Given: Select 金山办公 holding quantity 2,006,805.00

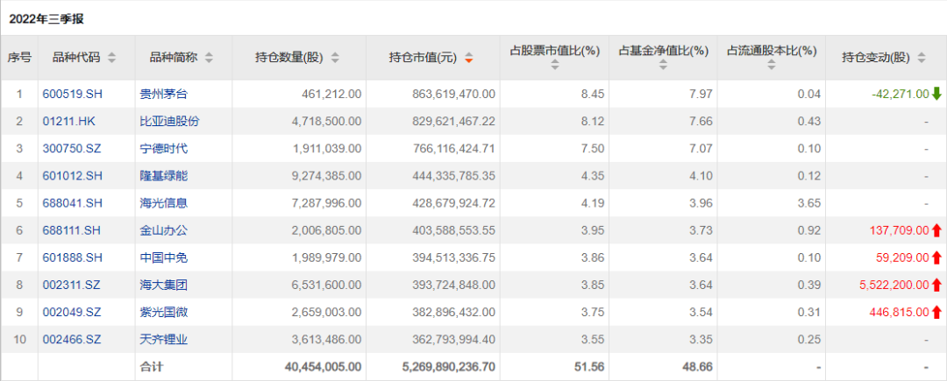Looking at the screenshot, I should coord(325,230).
